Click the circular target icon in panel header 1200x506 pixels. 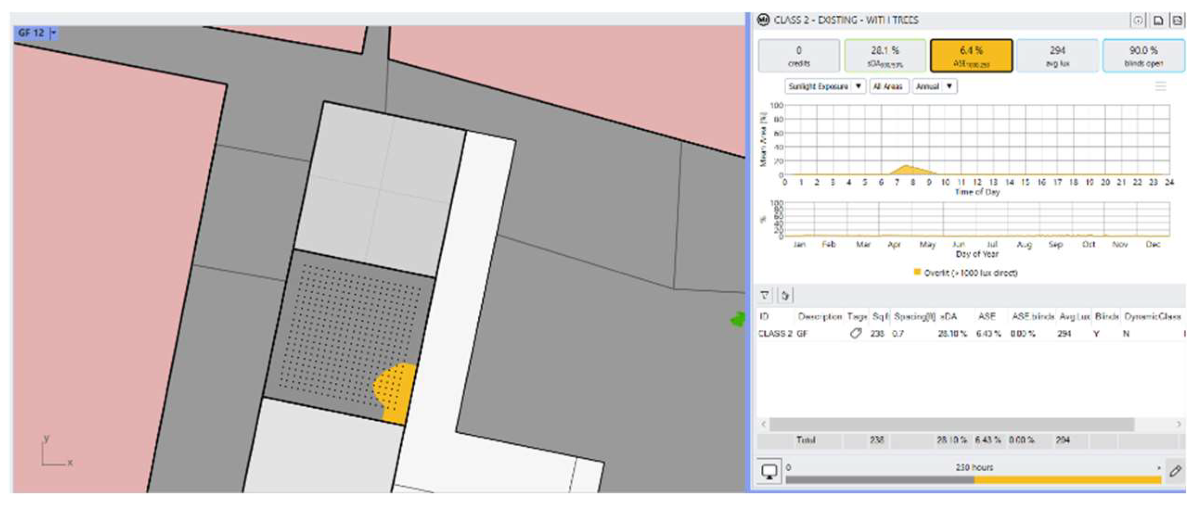click(1138, 20)
